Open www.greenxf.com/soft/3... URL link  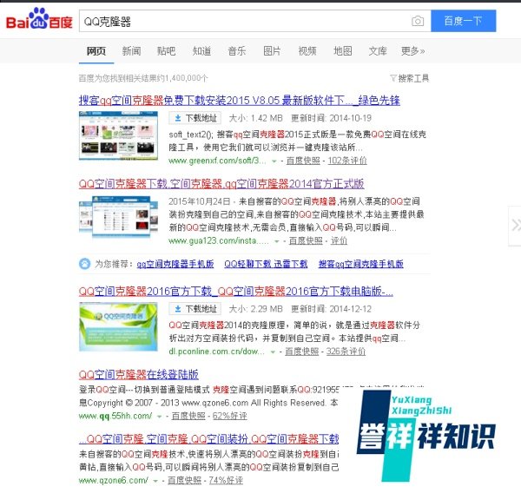pyautogui.click(x=217, y=161)
